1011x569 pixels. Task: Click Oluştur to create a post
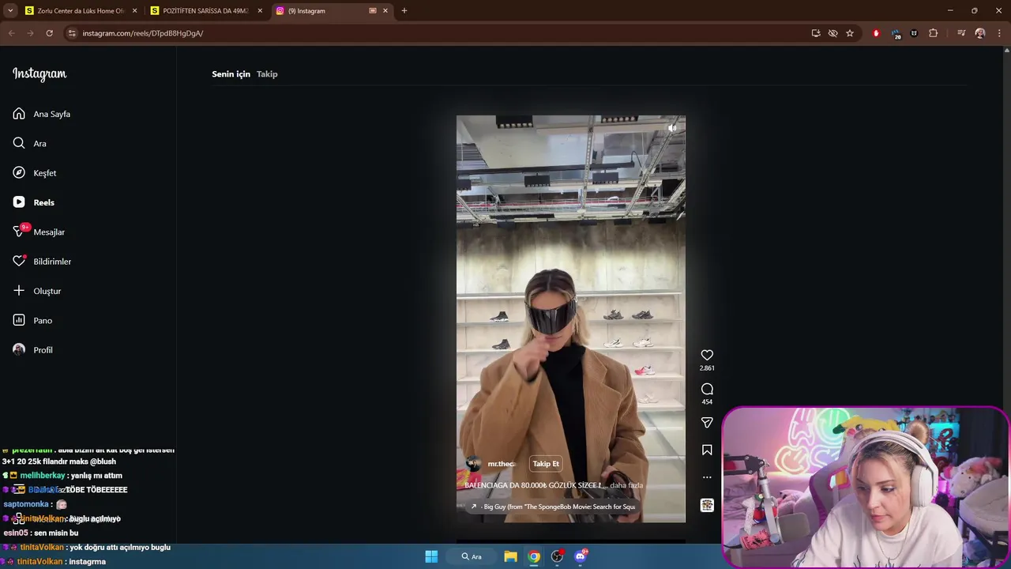[x=37, y=291]
